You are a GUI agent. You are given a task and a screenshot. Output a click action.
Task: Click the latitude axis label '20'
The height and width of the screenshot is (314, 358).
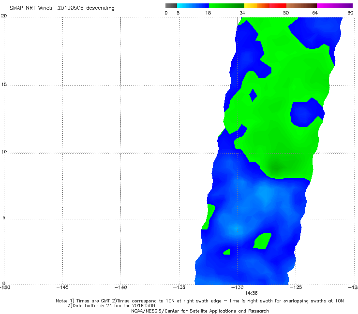click(4, 15)
